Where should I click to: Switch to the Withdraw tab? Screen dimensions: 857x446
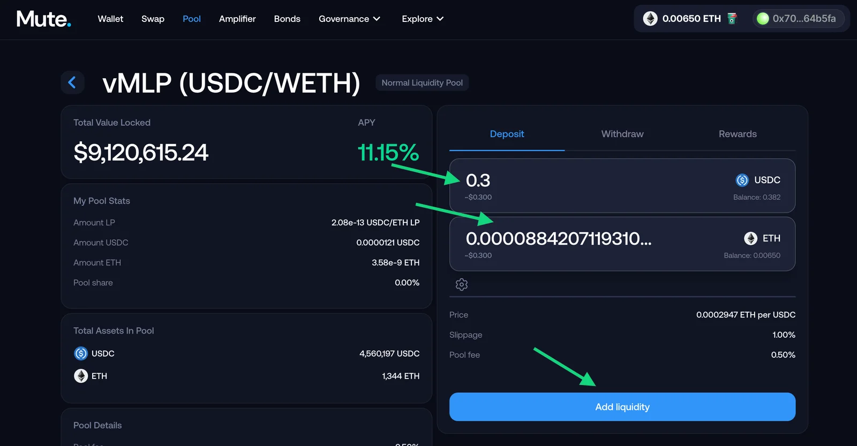click(622, 134)
